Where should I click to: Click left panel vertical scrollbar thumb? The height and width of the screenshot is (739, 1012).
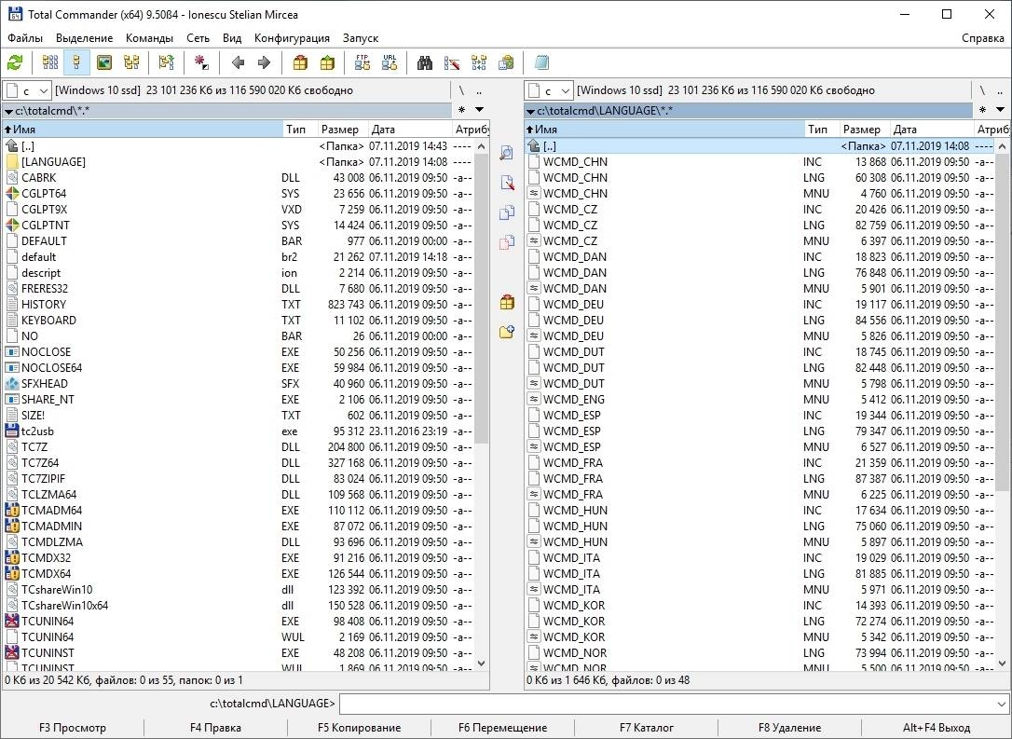point(482,299)
